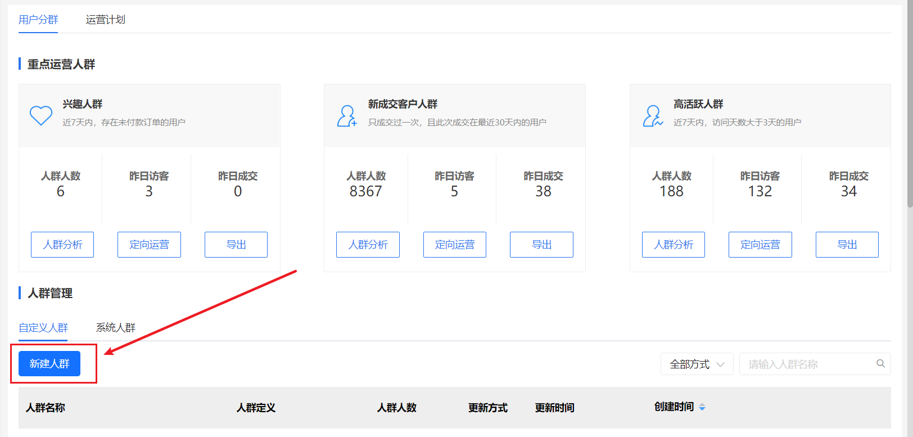The image size is (913, 437).
Task: Sort by 创建时间 arrow icon
Action: tap(702, 407)
